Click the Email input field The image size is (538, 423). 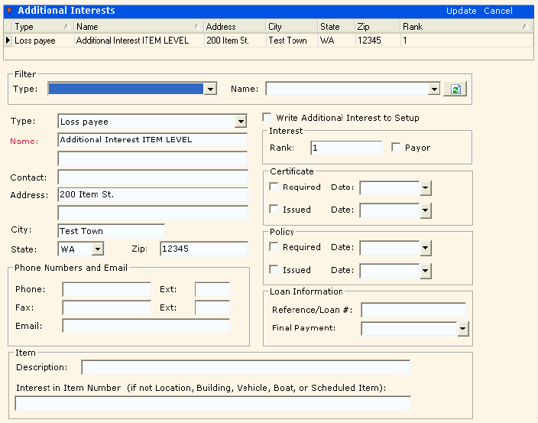[146, 326]
